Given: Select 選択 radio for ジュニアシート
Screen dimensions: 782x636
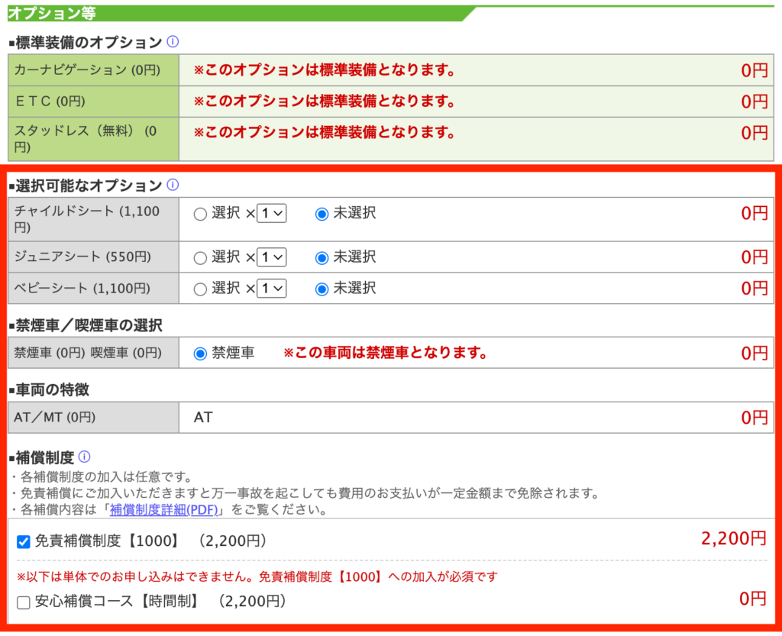Looking at the screenshot, I should [200, 257].
